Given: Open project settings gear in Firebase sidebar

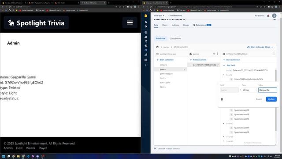Looking at the screenshot, I should 146,26.
